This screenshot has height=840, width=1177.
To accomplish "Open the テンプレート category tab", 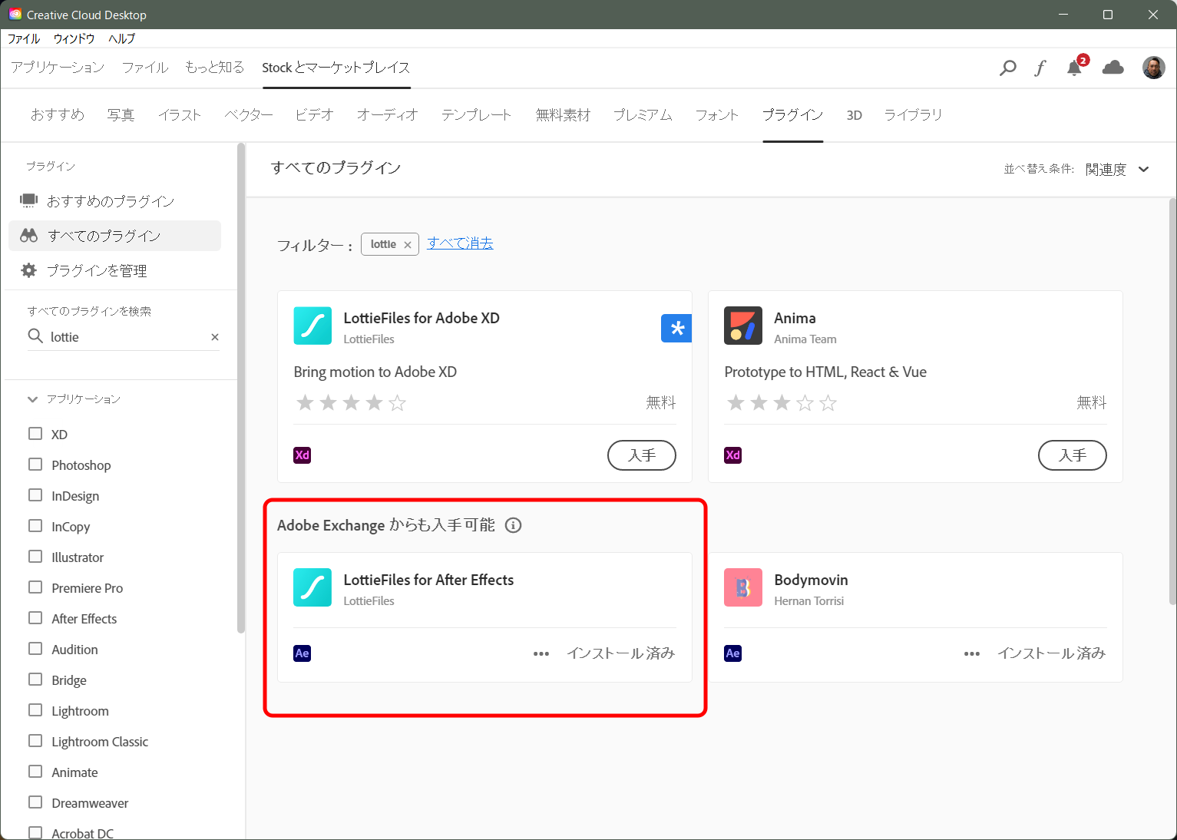I will [x=476, y=115].
